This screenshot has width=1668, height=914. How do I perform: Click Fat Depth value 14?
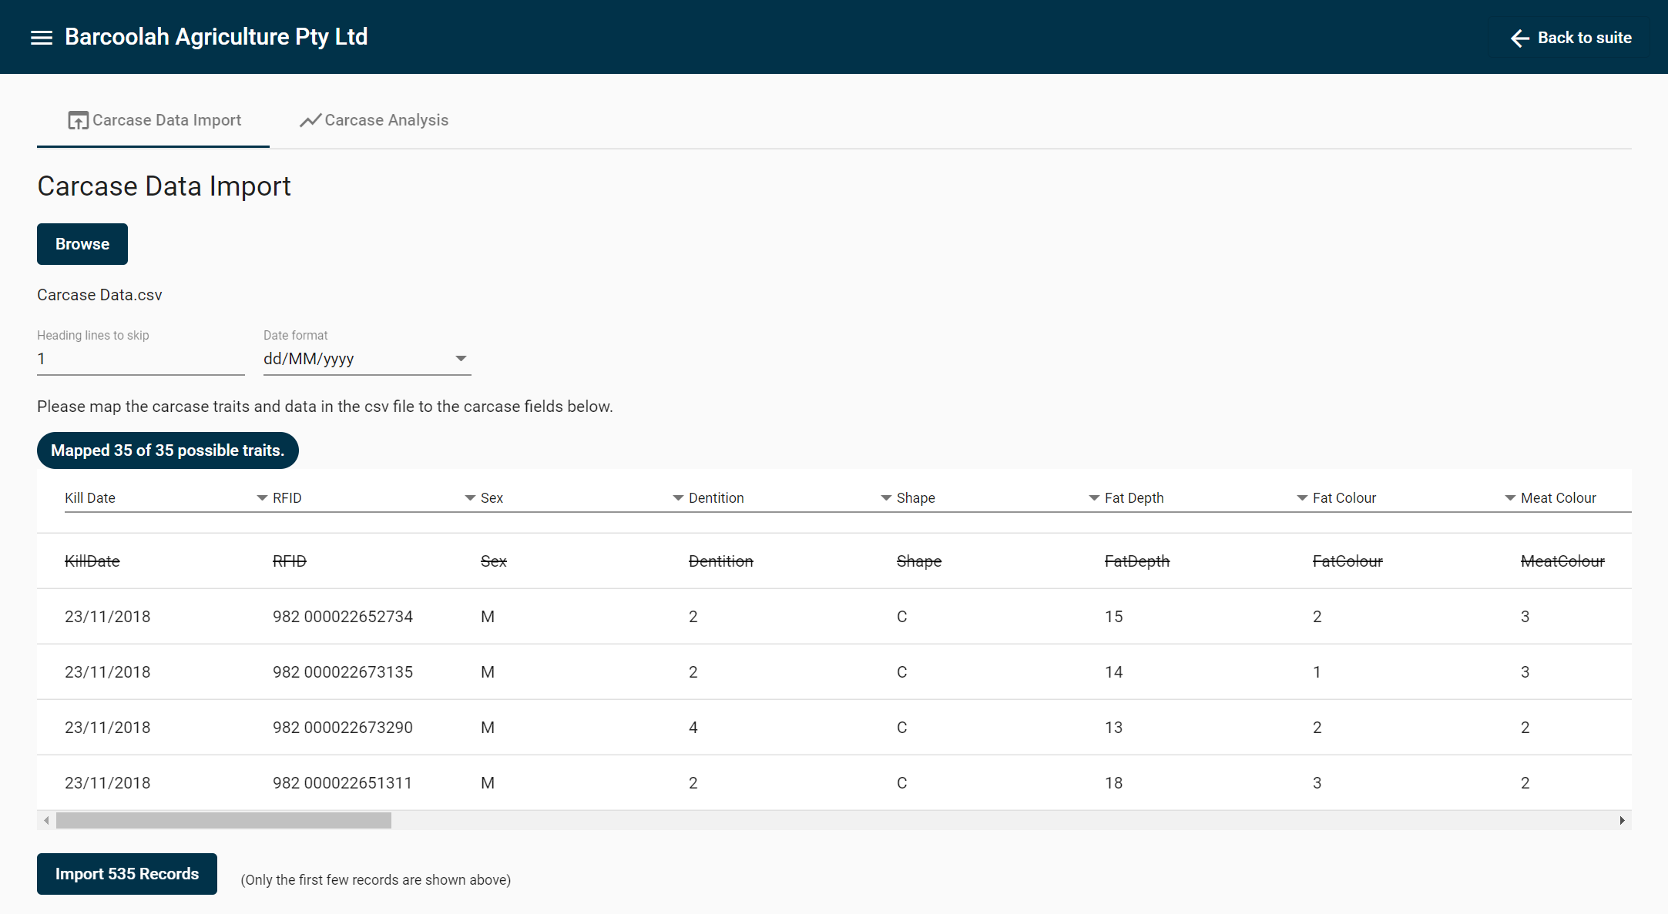(x=1114, y=672)
